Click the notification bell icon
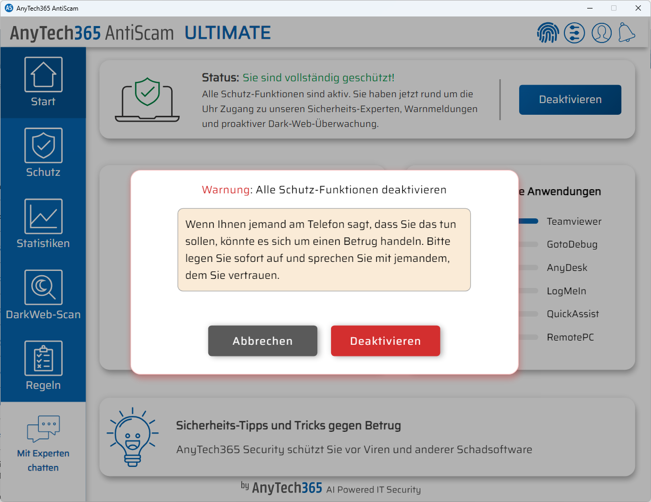The width and height of the screenshot is (651, 502). click(627, 32)
